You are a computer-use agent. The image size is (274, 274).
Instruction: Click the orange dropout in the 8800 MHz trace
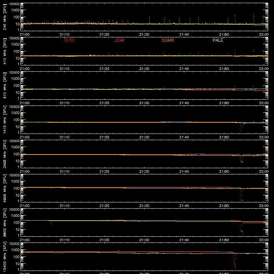click(242, 228)
